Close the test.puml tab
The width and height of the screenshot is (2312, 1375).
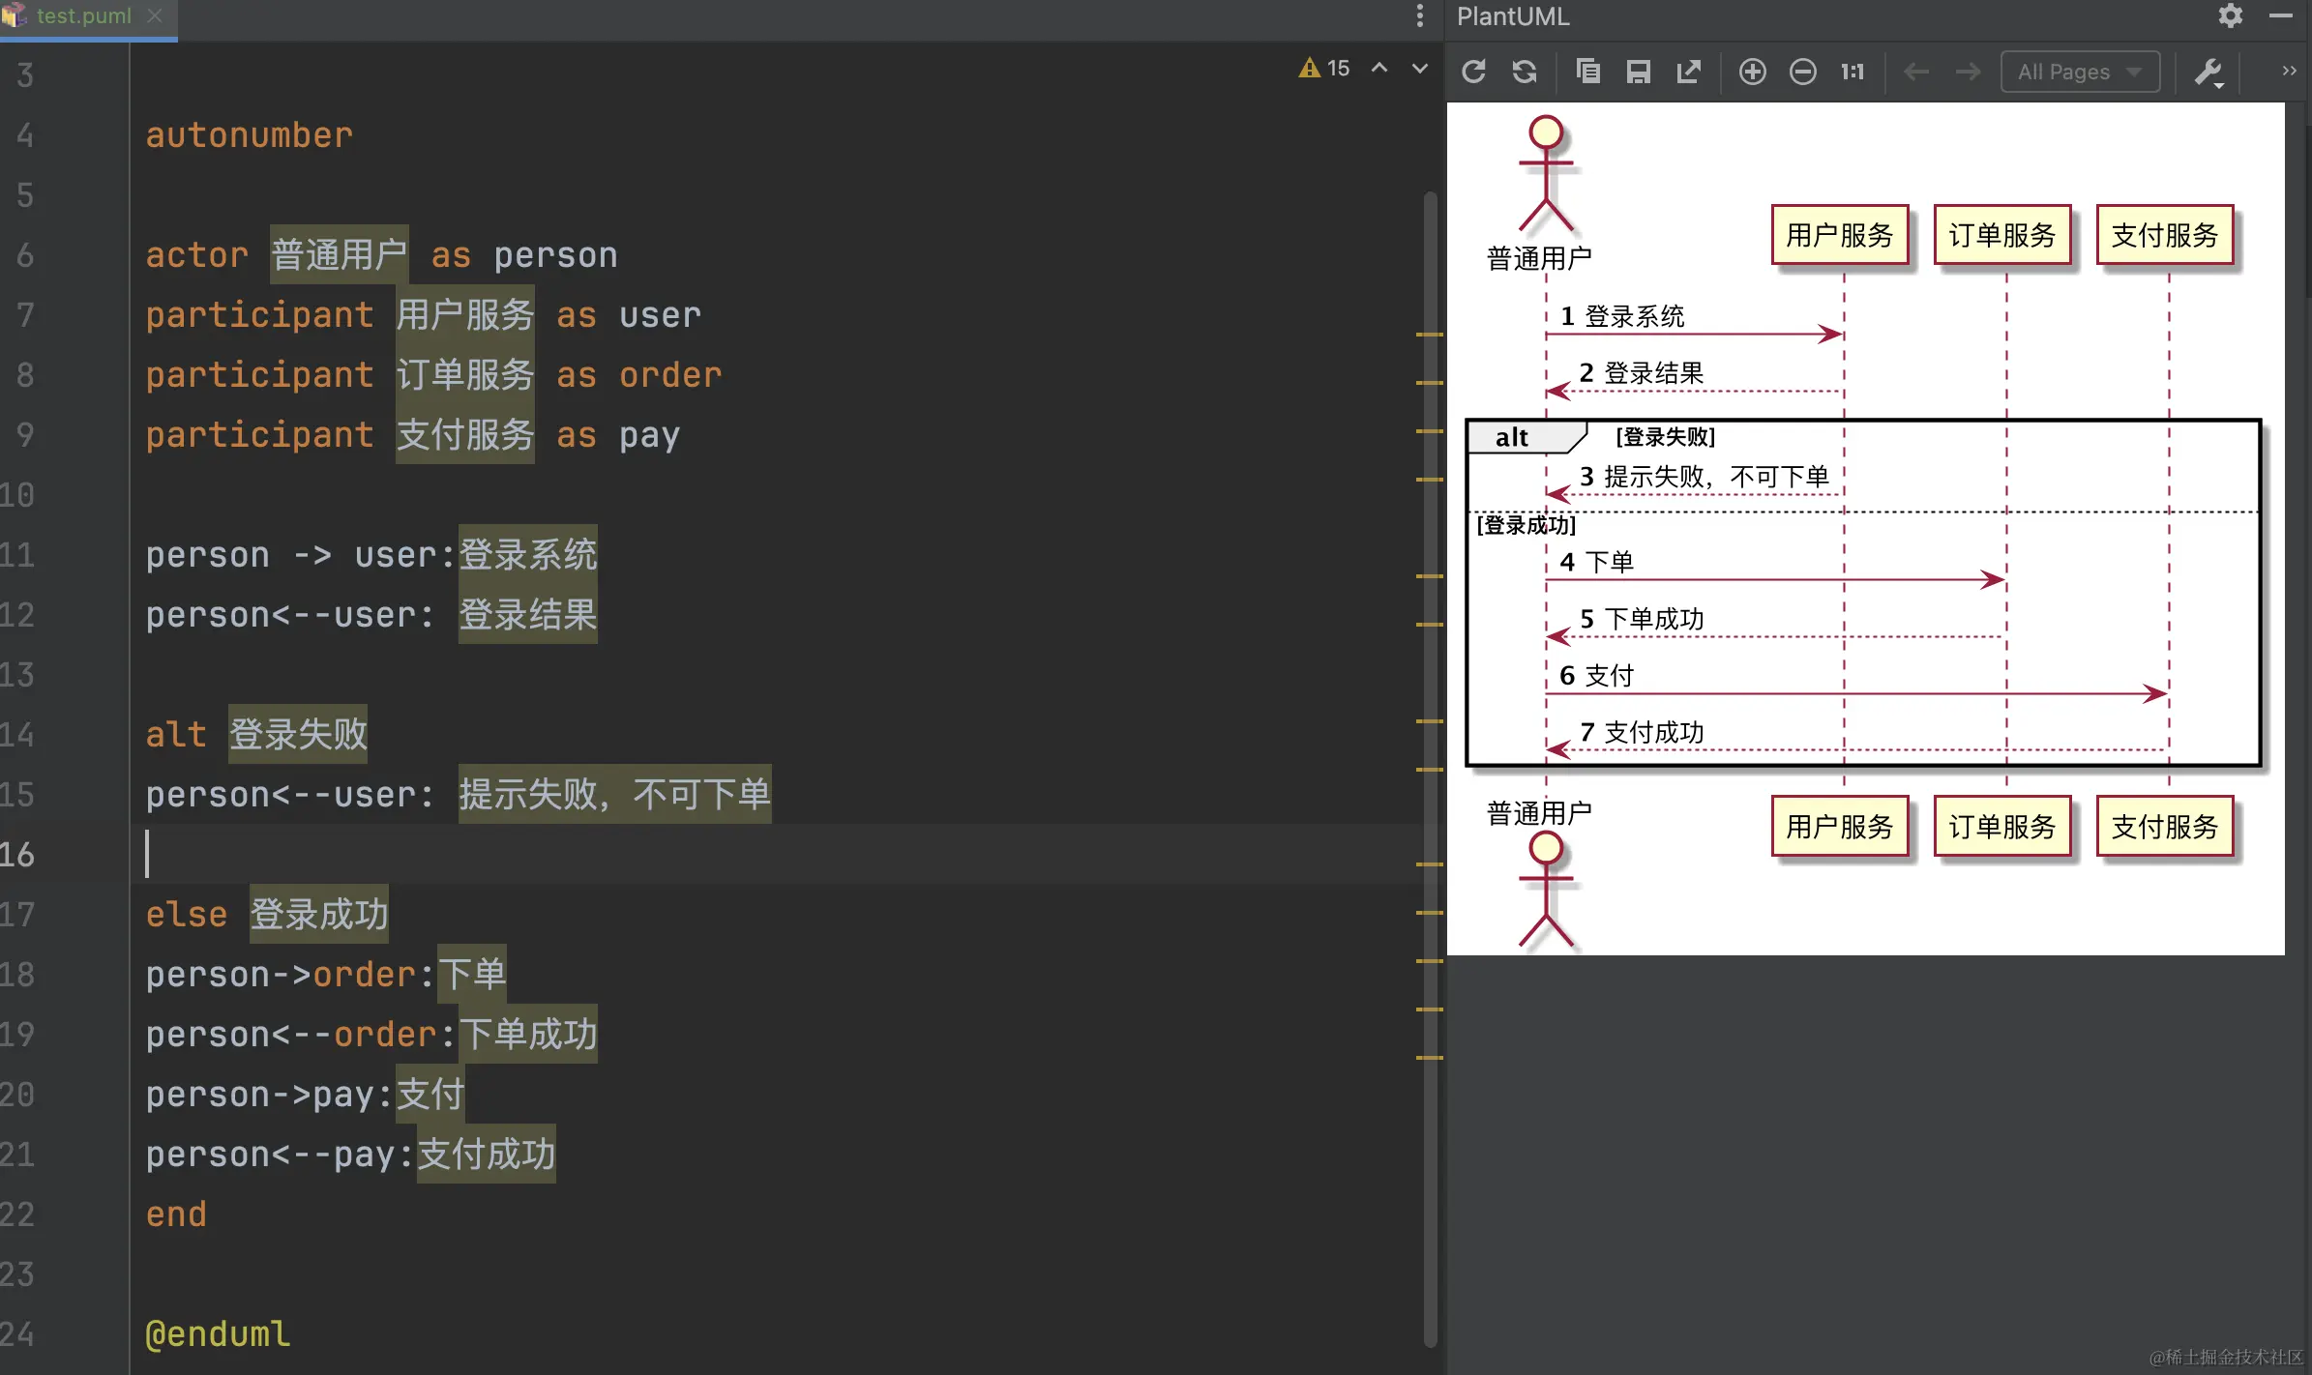[155, 16]
